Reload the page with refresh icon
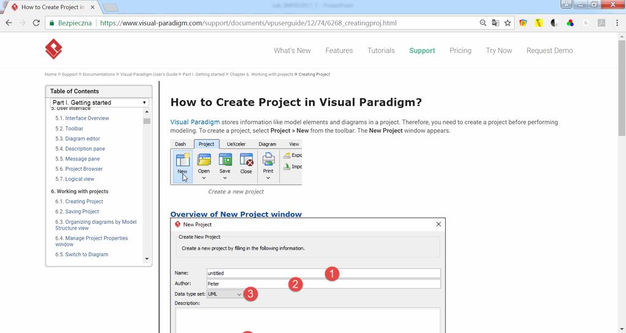The width and height of the screenshot is (626, 333). point(36,23)
